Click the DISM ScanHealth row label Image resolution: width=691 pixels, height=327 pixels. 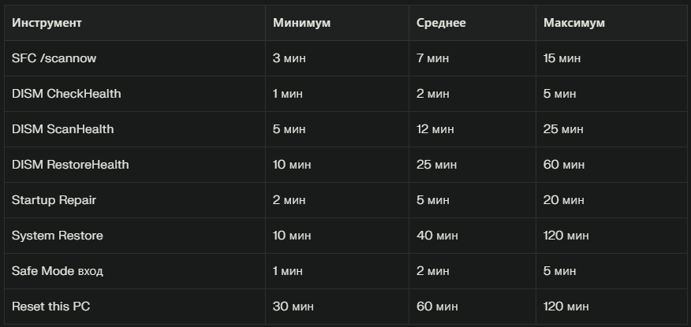point(62,129)
